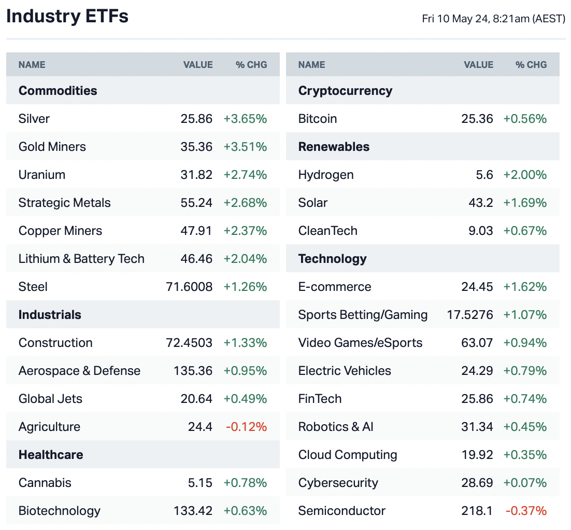
Task: Open Lithium & Battery Tech ETF
Action: point(81,259)
